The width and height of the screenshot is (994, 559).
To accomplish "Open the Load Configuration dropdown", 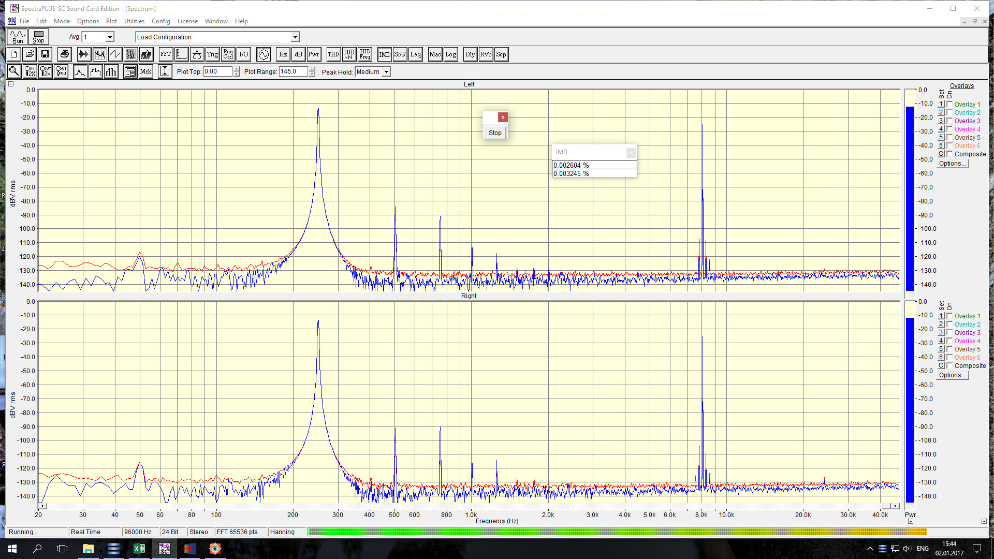I will pyautogui.click(x=295, y=37).
